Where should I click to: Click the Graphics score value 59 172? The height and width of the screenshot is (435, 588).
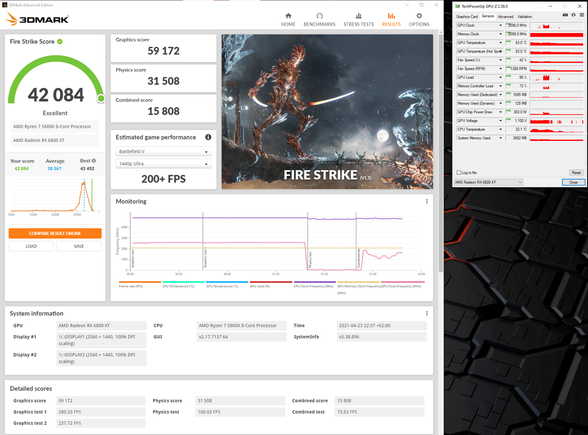164,51
